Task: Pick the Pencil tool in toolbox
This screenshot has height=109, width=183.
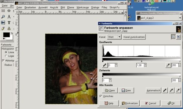Action: [x=3, y=28]
